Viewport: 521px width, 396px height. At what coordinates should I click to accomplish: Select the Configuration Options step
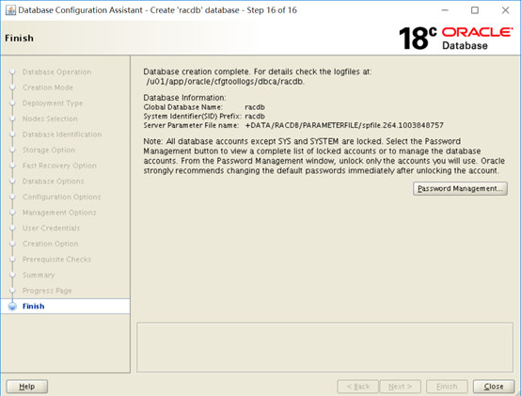tap(61, 197)
